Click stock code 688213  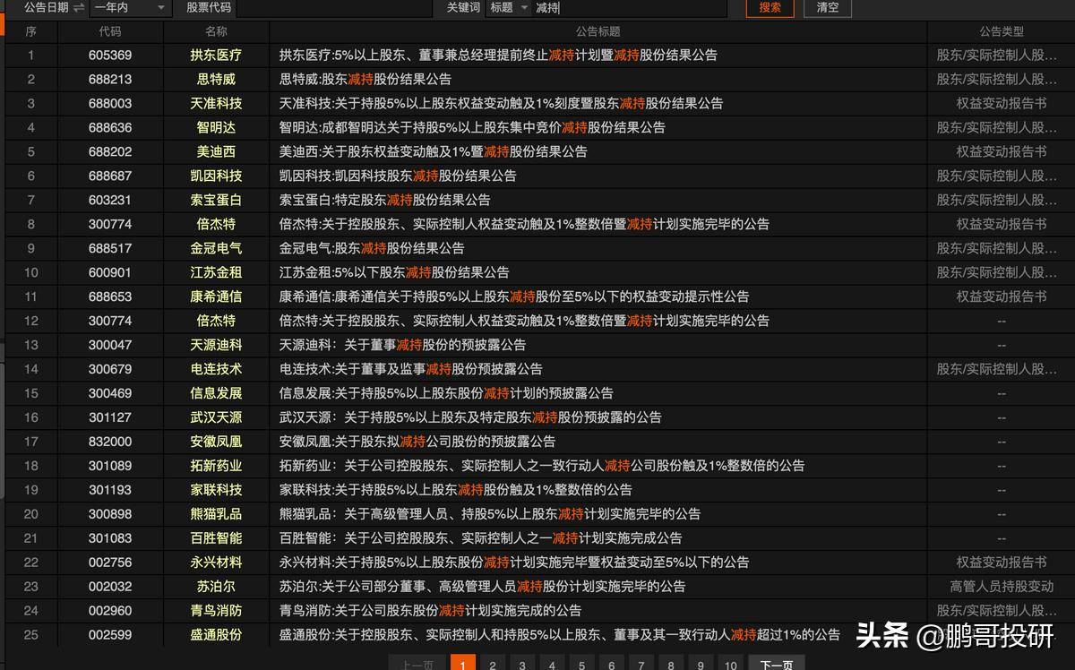click(x=110, y=80)
